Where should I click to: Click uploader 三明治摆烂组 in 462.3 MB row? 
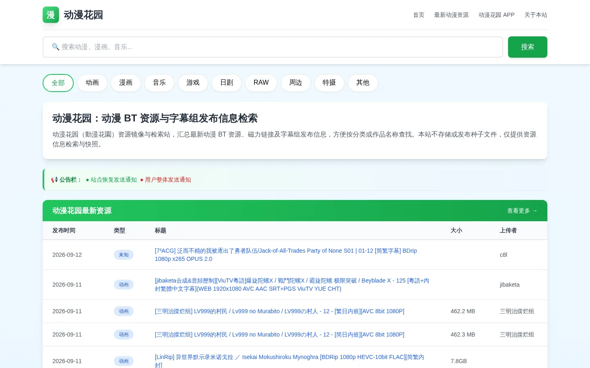[517, 334]
